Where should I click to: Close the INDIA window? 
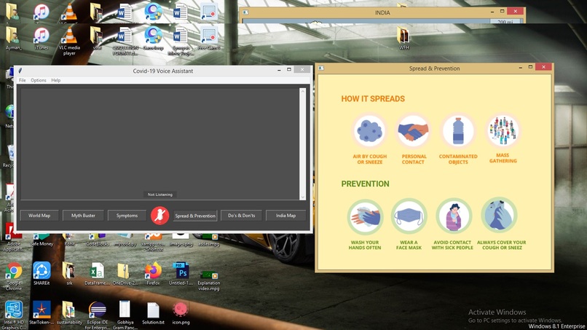515,11
